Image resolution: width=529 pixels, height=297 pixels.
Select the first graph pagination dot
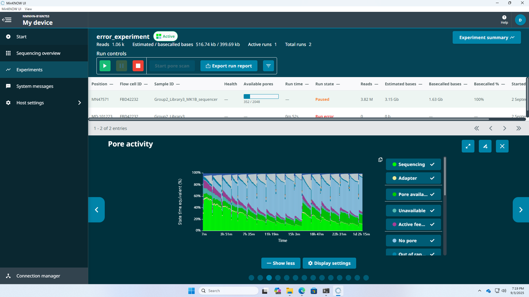(x=251, y=278)
